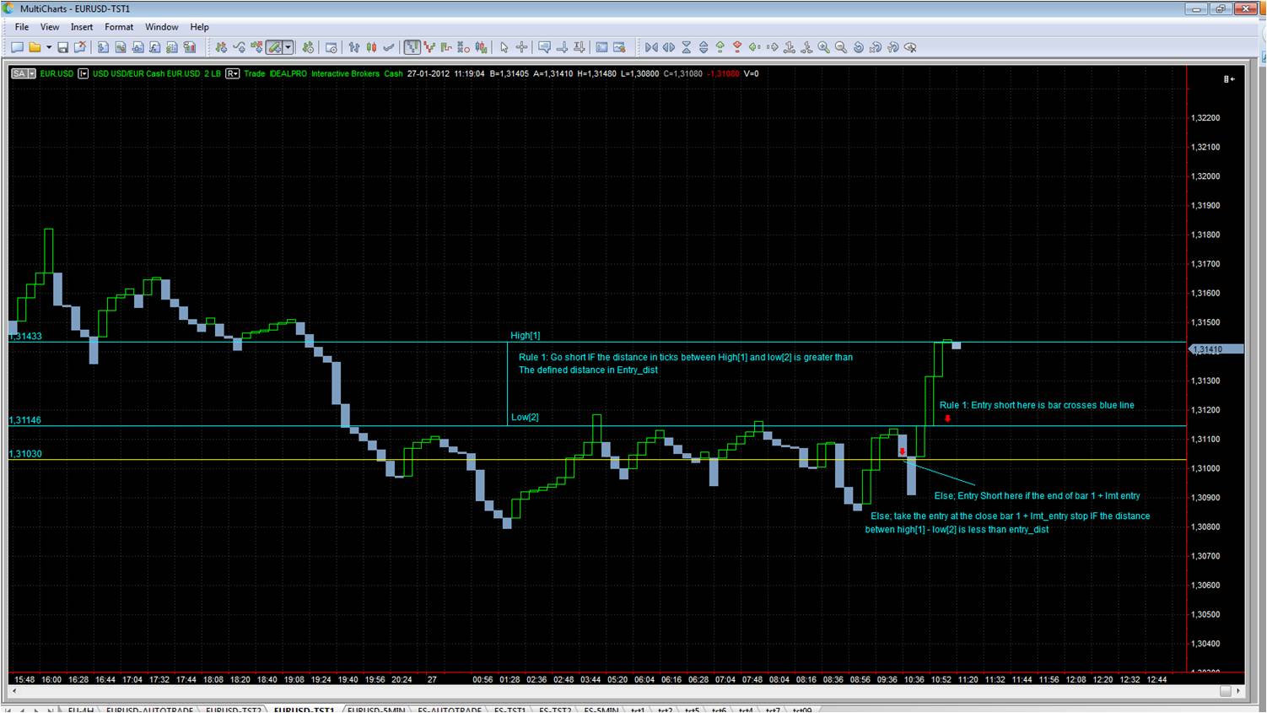Expand the drawing tool dropdown arrow
This screenshot has width=1267, height=713.
point(288,47)
